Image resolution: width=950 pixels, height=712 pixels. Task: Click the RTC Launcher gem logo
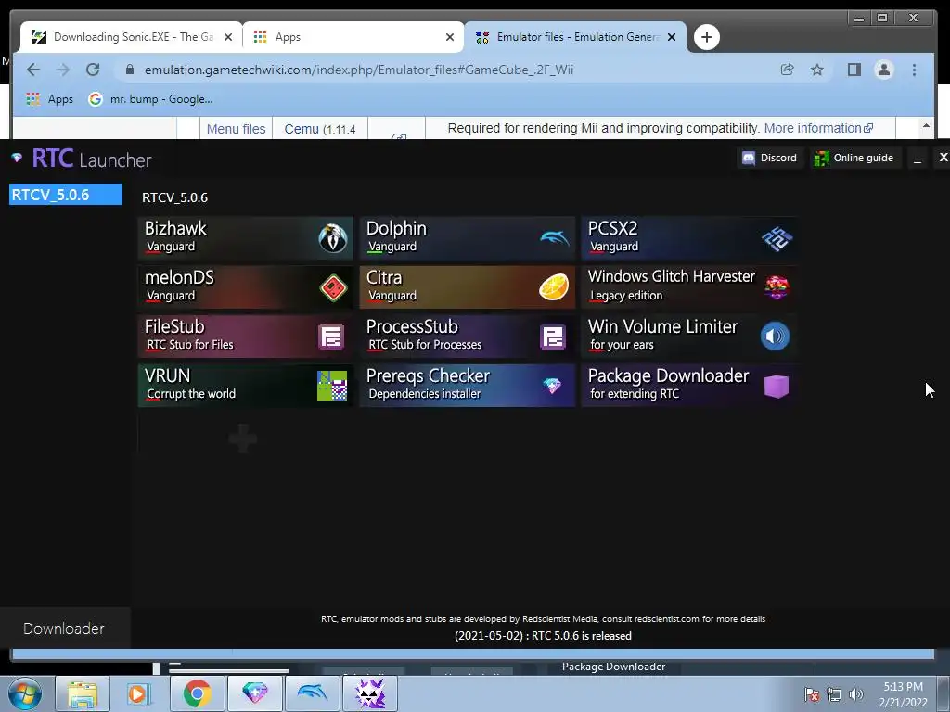coord(17,158)
